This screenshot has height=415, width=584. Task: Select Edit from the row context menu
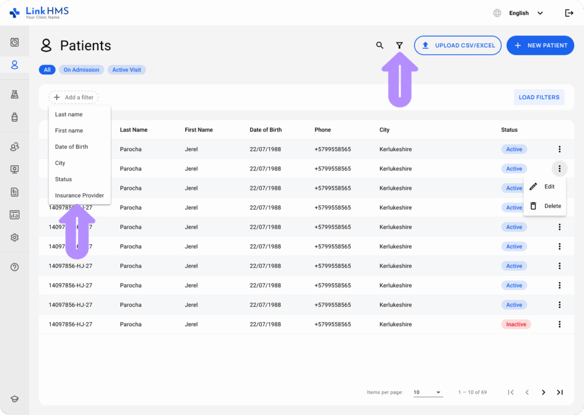tap(545, 186)
